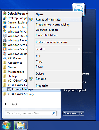
Task: Open Properties from the context menu
Action: 55,86
